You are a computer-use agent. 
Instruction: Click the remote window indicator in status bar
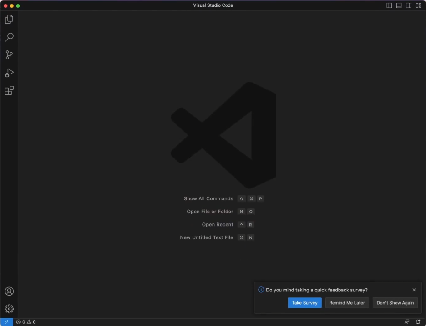(x=6, y=322)
